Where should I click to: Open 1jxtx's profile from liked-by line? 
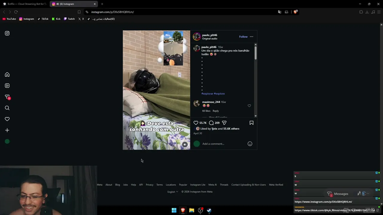point(214,129)
